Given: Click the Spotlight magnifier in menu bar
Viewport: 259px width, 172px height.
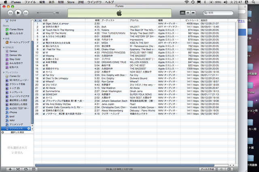Looking at the screenshot, I should click(253, 2).
